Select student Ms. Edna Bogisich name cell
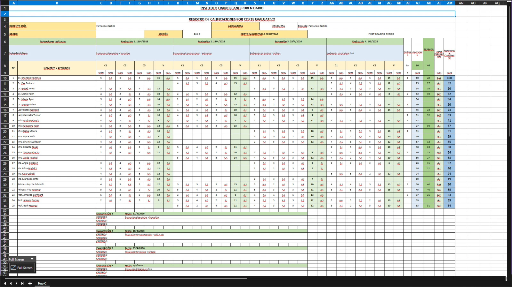This screenshot has width=512, height=287. [x=57, y=169]
